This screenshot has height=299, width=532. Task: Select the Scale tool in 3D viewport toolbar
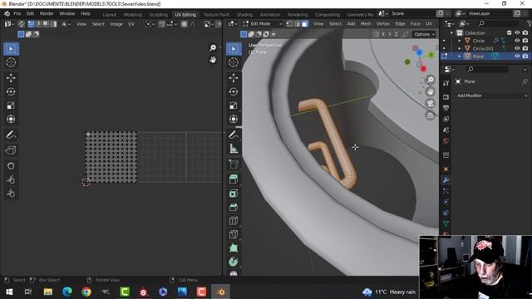(234, 105)
